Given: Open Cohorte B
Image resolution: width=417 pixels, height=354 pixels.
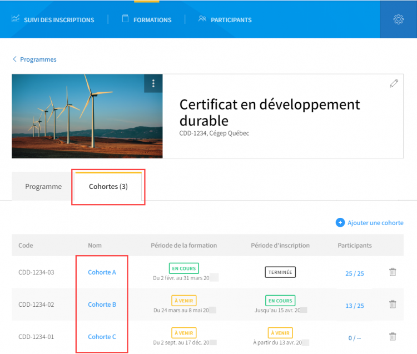Looking at the screenshot, I should coord(102,305).
